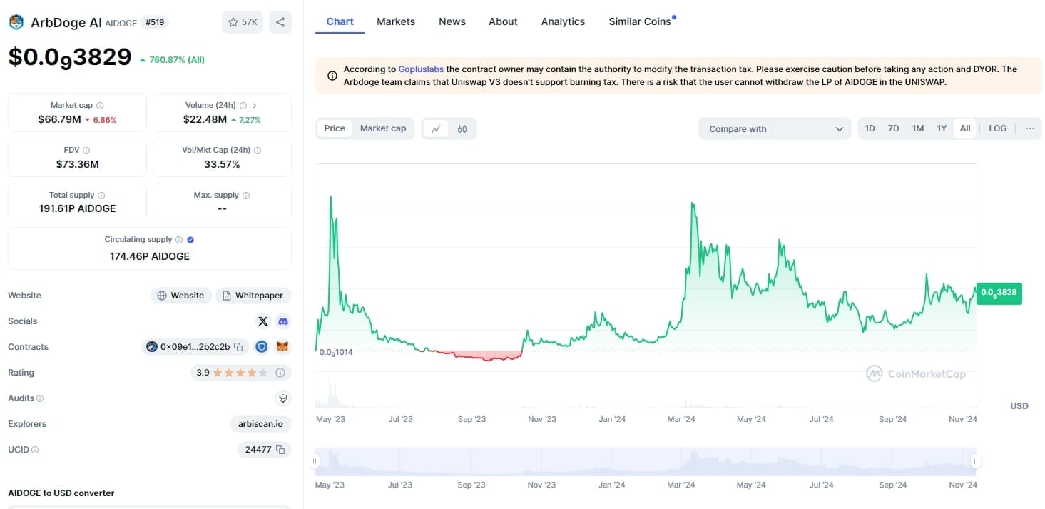
Task: Open Market cap info tooltip icon
Action: coord(100,106)
